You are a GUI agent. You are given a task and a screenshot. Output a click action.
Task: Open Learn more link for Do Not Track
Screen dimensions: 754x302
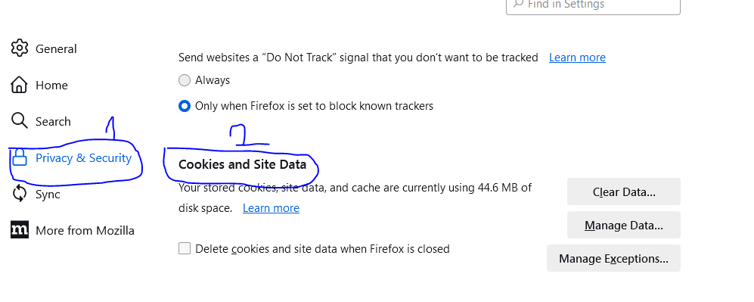577,58
